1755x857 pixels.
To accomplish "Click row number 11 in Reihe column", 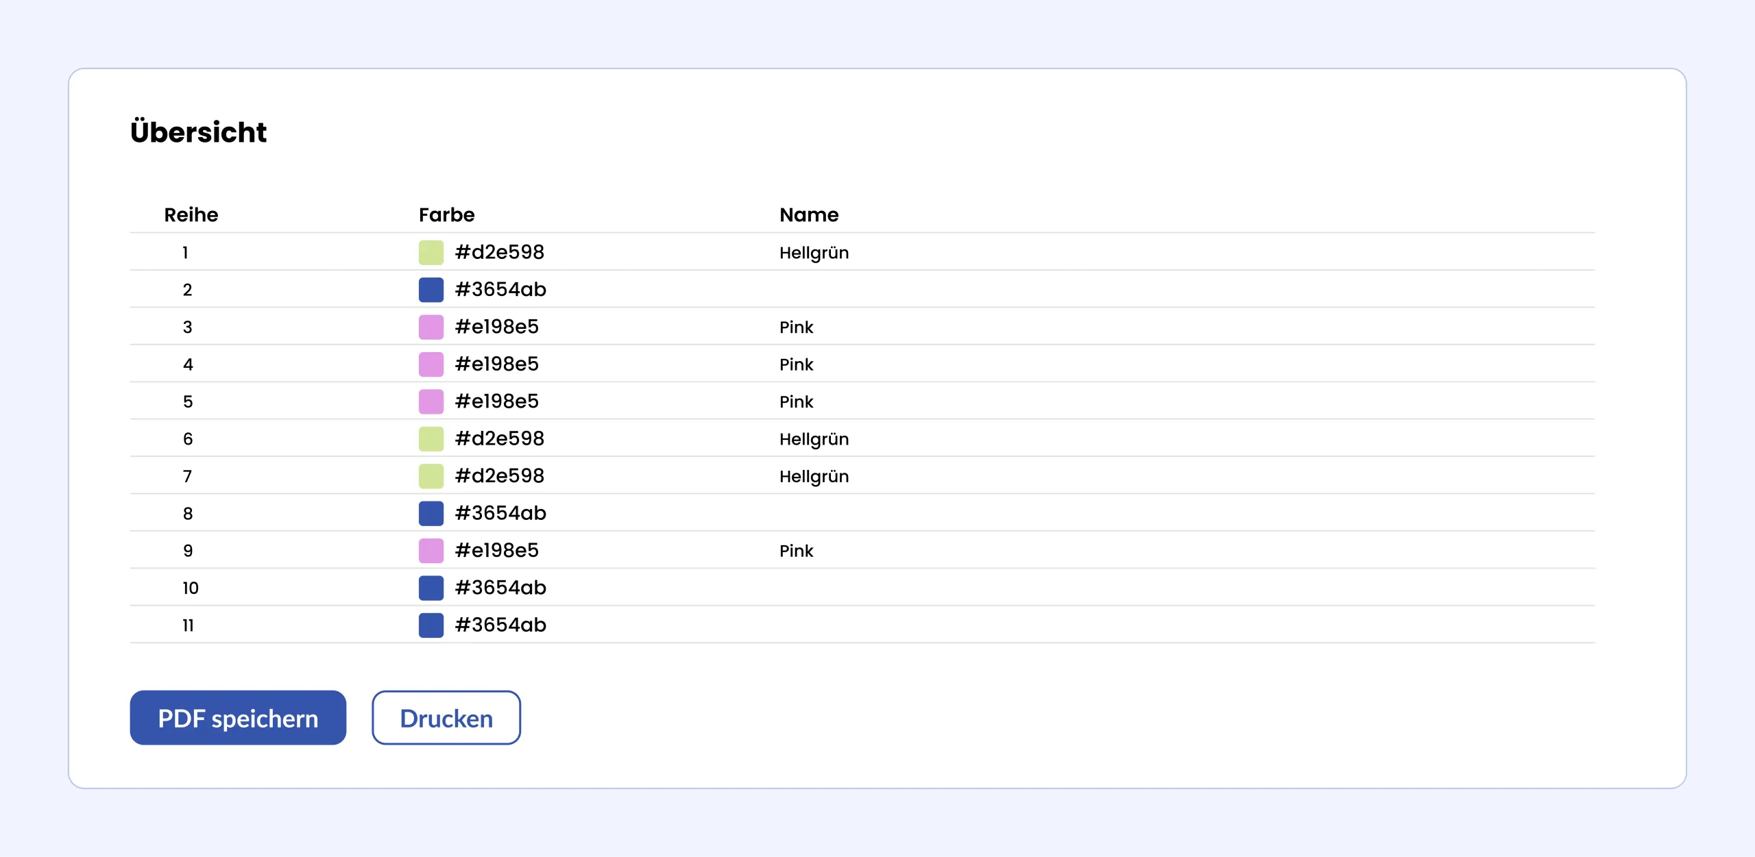I will click(x=188, y=625).
